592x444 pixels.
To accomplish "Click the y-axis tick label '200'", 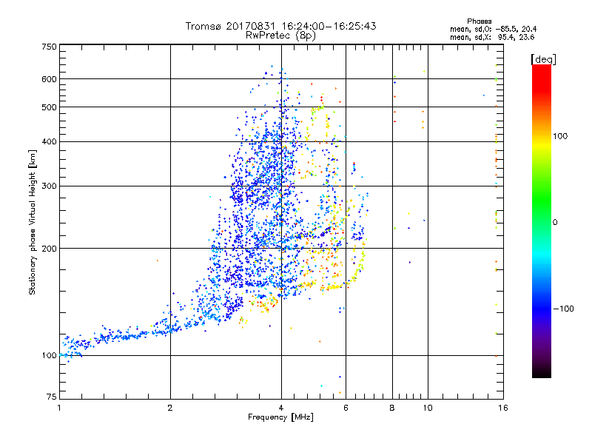I will pos(50,249).
